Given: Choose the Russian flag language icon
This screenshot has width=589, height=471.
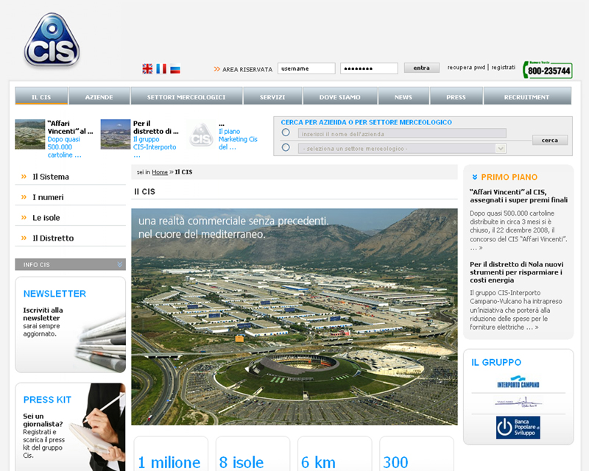Looking at the screenshot, I should (x=175, y=68).
